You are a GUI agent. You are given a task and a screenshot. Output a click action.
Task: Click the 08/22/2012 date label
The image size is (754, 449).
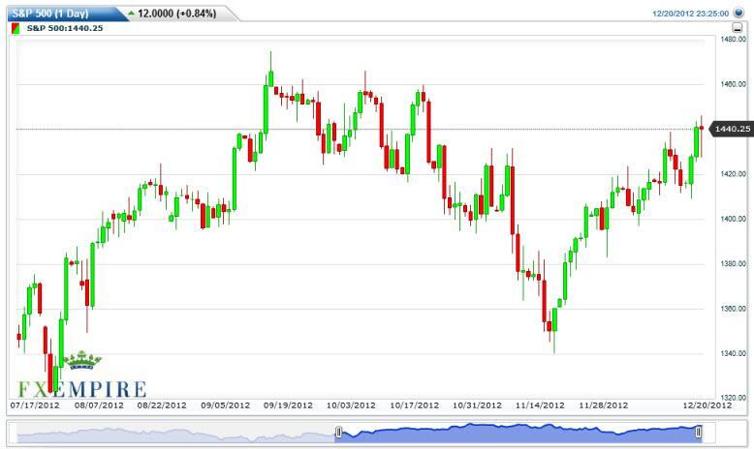pos(162,405)
